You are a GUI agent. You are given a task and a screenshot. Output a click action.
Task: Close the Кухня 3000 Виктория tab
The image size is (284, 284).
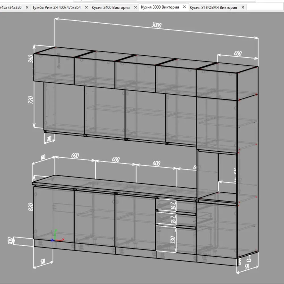pos(184,7)
